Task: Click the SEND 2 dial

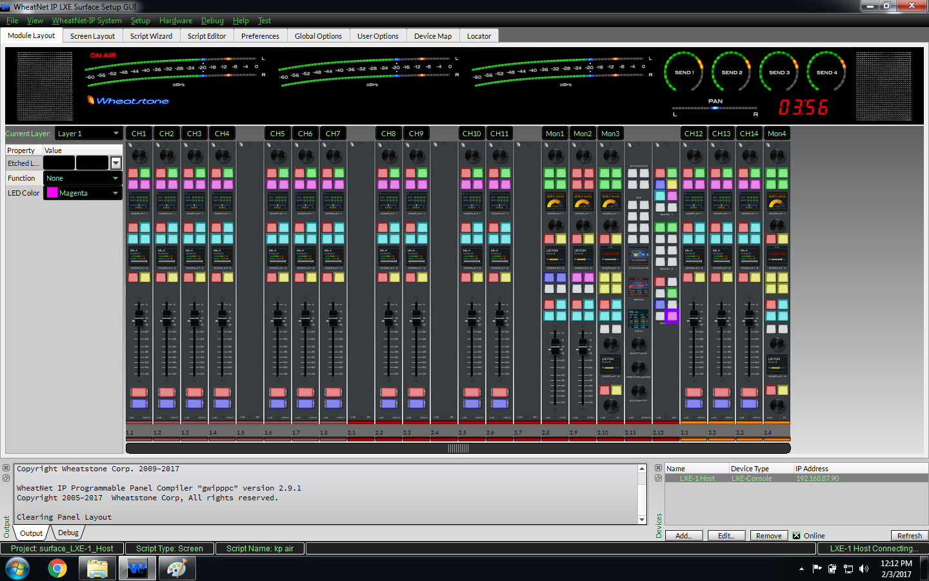Action: click(x=732, y=72)
